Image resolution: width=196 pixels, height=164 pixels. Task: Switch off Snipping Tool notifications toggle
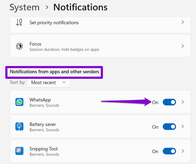point(169,151)
